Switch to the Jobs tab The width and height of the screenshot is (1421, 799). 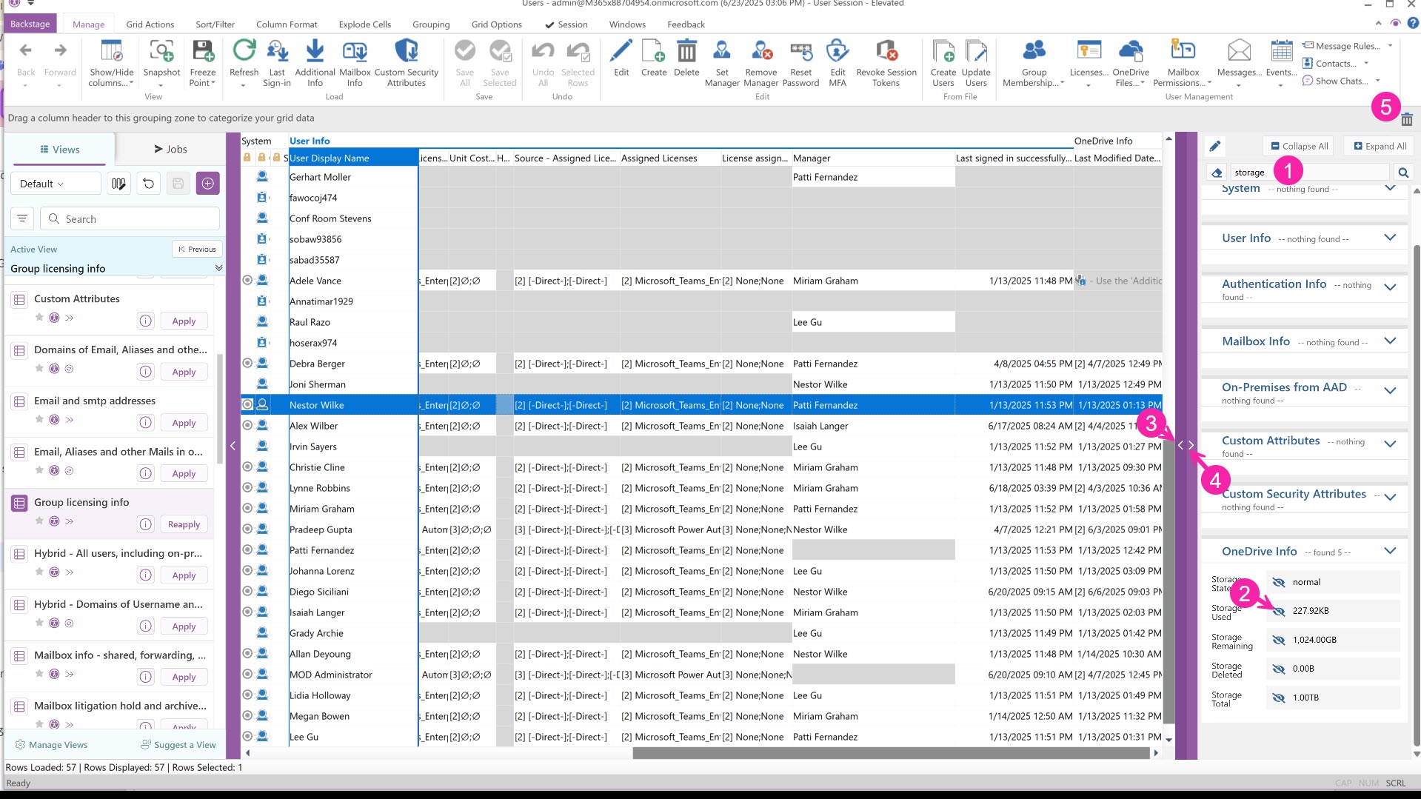tap(170, 149)
